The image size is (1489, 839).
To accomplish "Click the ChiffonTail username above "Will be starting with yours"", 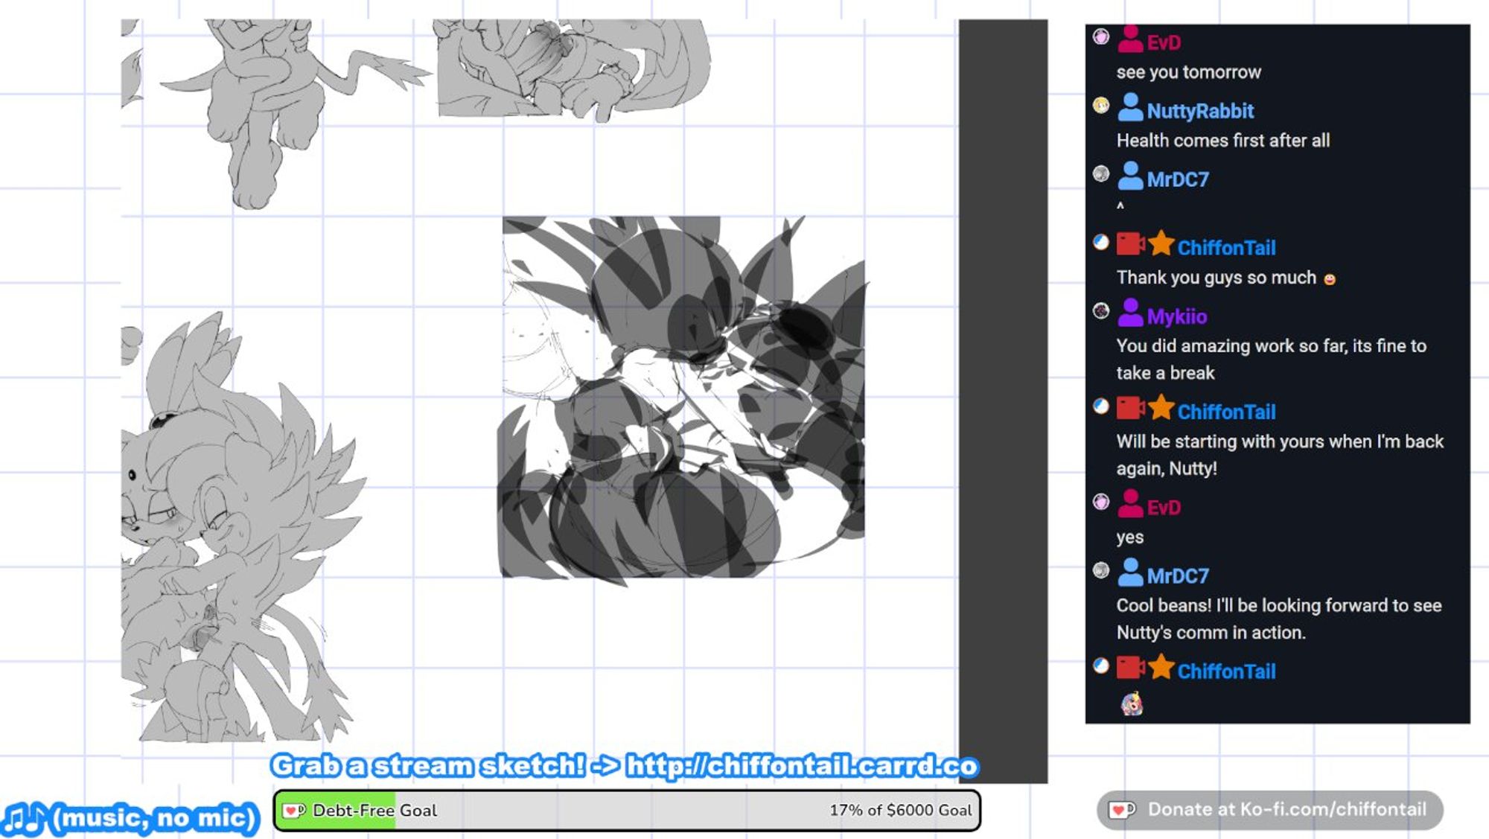I will pyautogui.click(x=1226, y=412).
